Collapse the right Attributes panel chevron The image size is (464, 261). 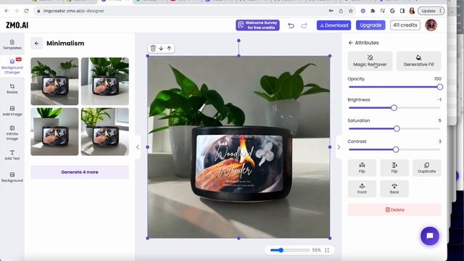(x=339, y=147)
